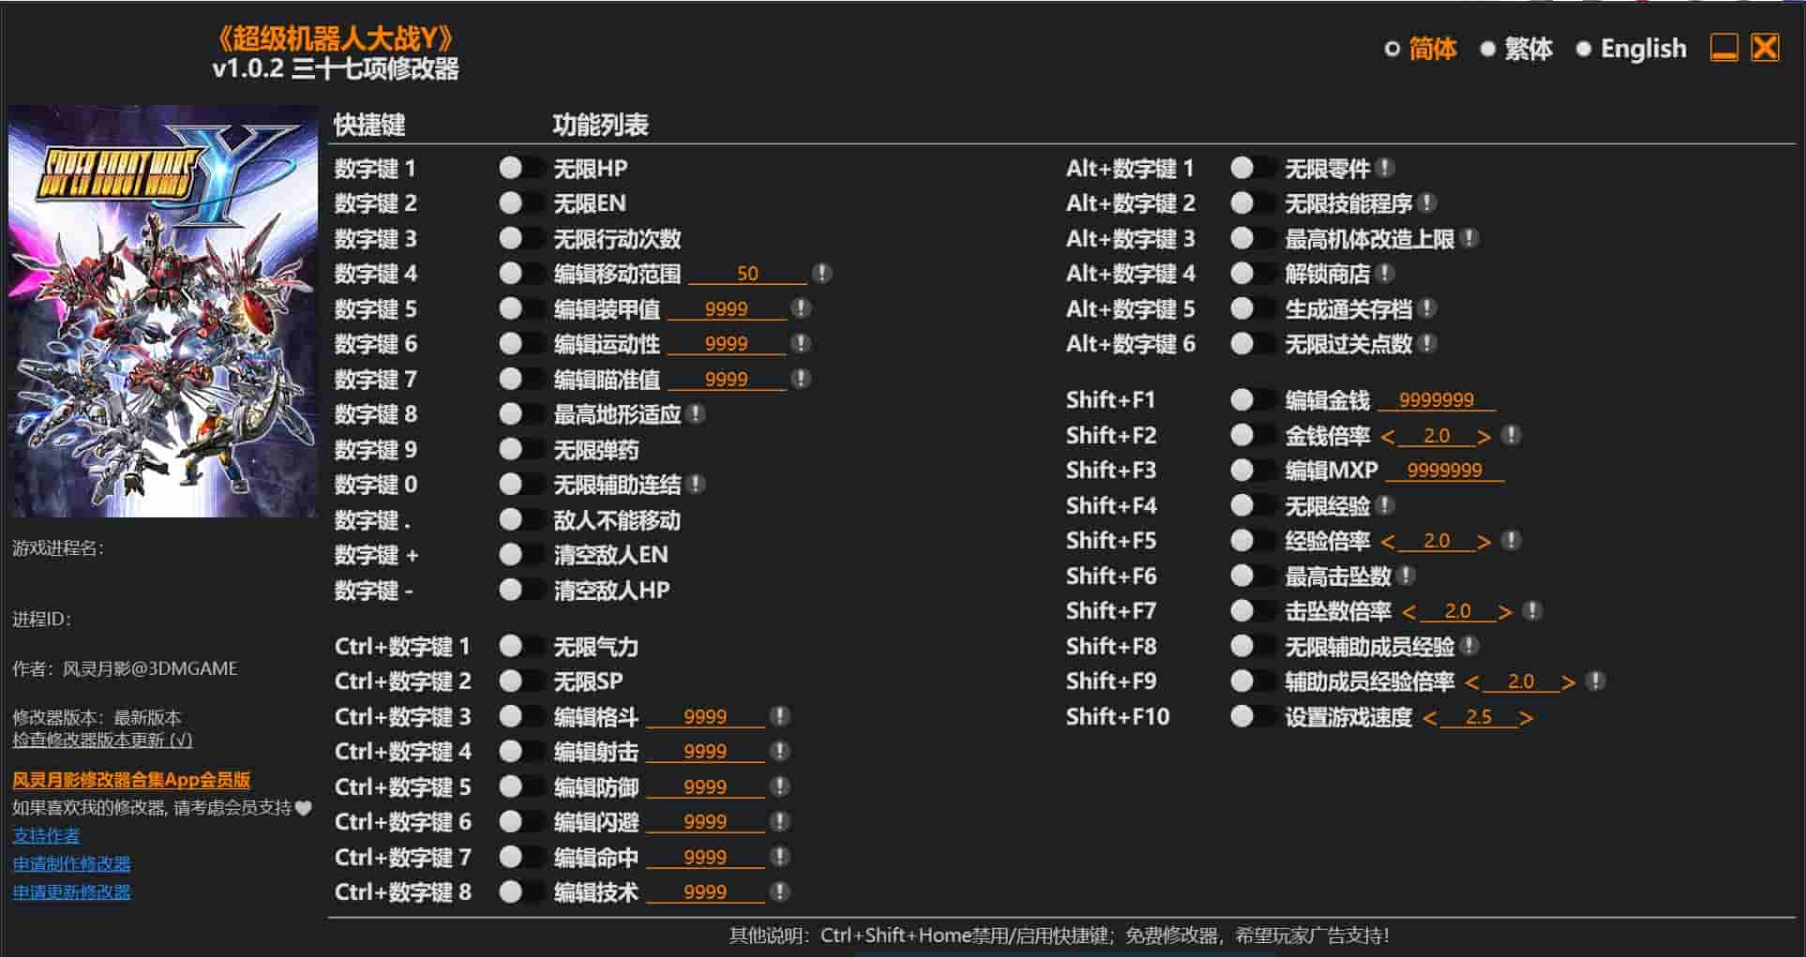Increase 金钱倍率 with right arrow
The height and width of the screenshot is (957, 1806).
[1483, 437]
